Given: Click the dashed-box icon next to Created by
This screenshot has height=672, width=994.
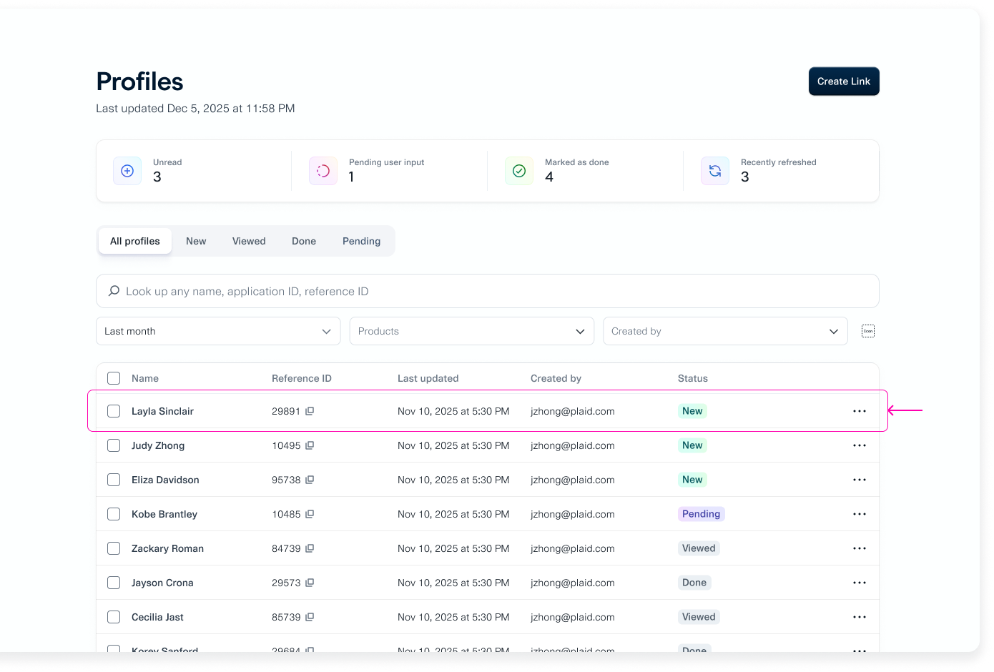Looking at the screenshot, I should pyautogui.click(x=868, y=331).
